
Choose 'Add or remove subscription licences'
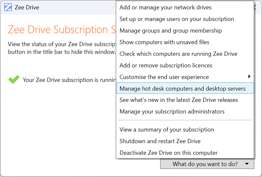(166, 65)
